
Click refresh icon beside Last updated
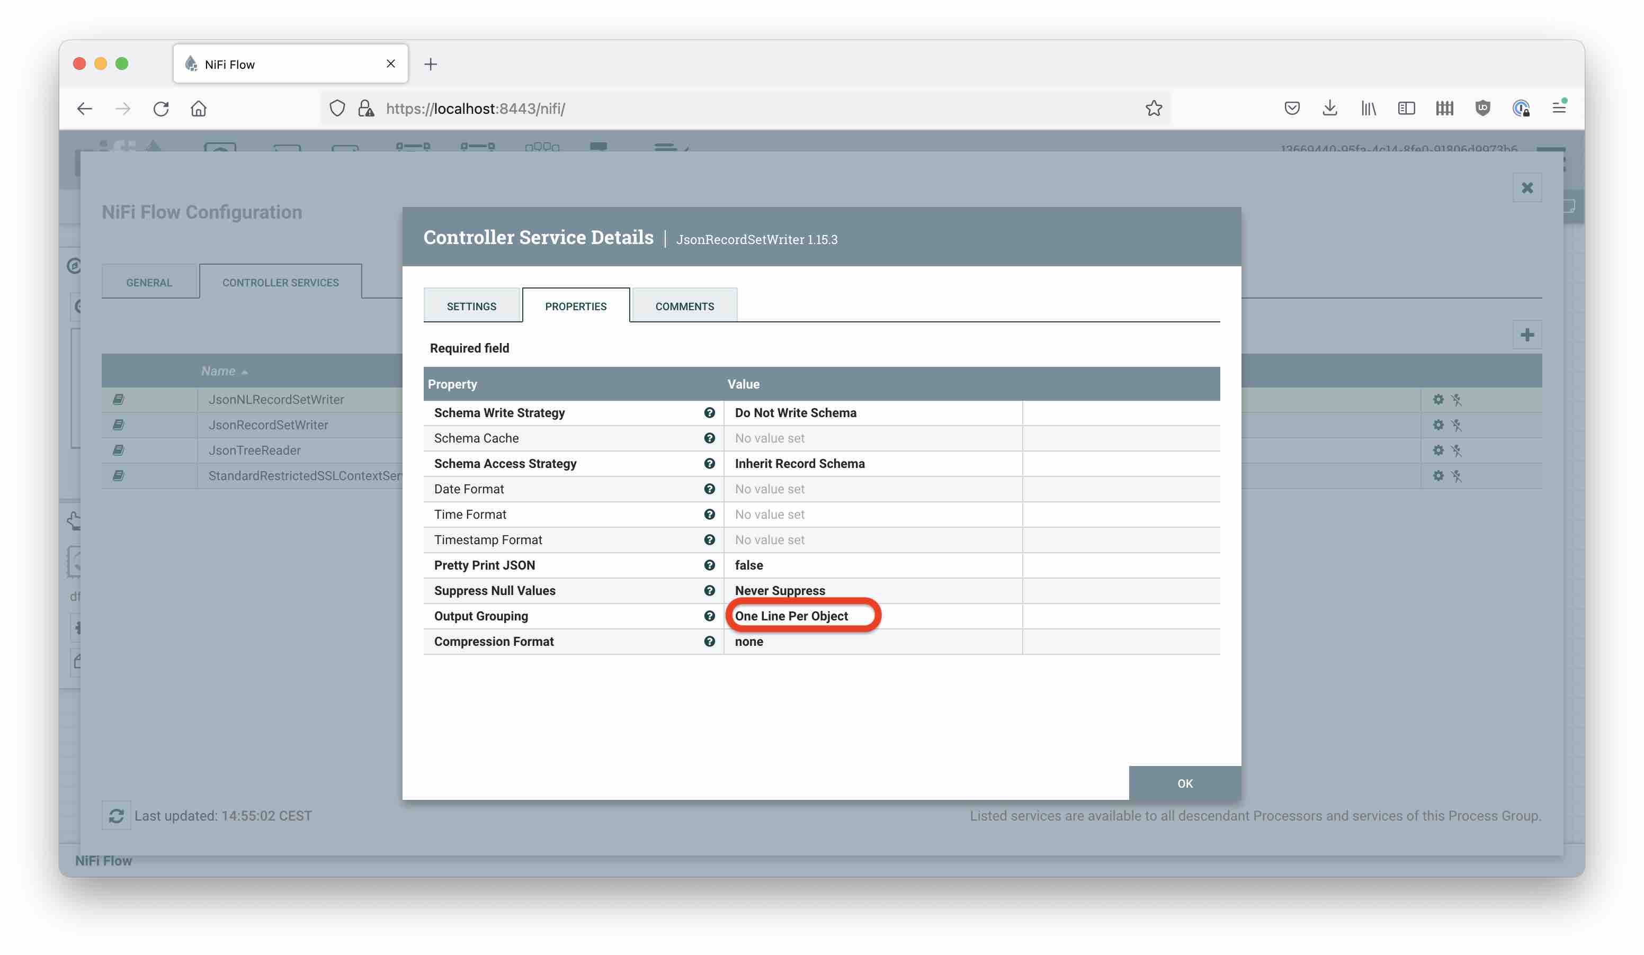pos(116,815)
